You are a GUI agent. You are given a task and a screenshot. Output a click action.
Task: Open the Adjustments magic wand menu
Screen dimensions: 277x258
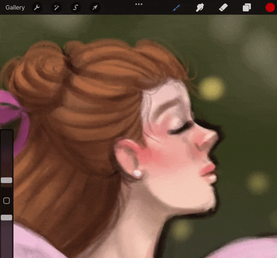click(x=56, y=7)
